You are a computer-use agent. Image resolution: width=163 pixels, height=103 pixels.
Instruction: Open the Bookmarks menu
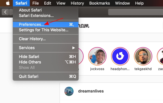click(100, 3)
